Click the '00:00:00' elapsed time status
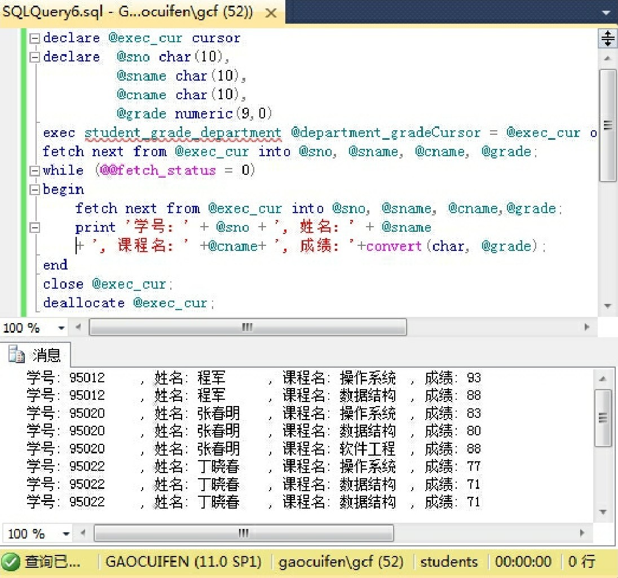618x578 pixels. tap(523, 562)
